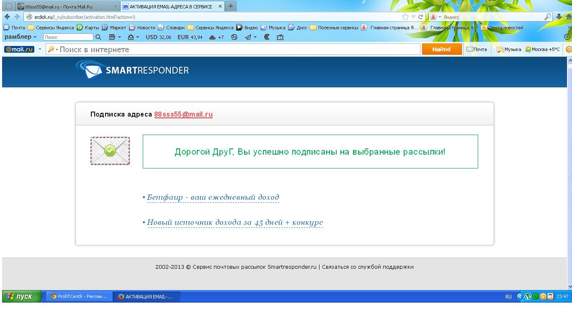Switch to ProfiTCentR taskbar window
The height and width of the screenshot is (321, 572).
click(79, 296)
